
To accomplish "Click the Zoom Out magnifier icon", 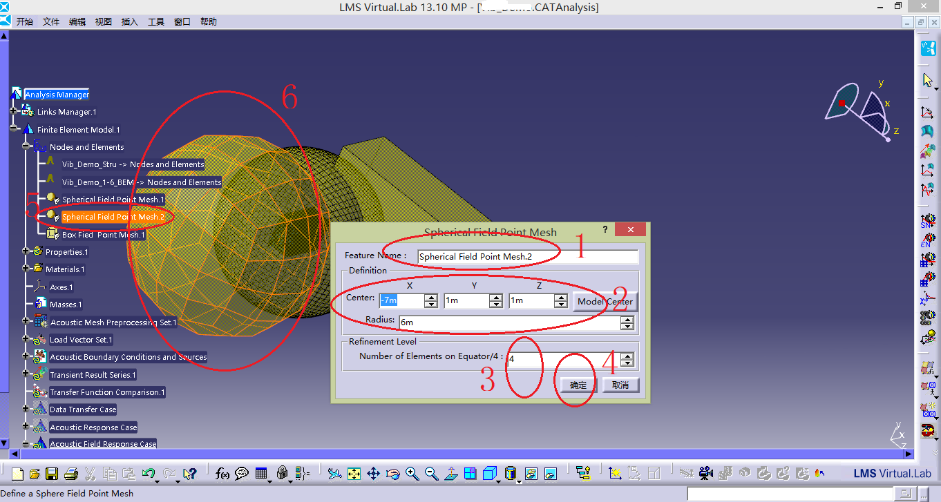I will (430, 474).
